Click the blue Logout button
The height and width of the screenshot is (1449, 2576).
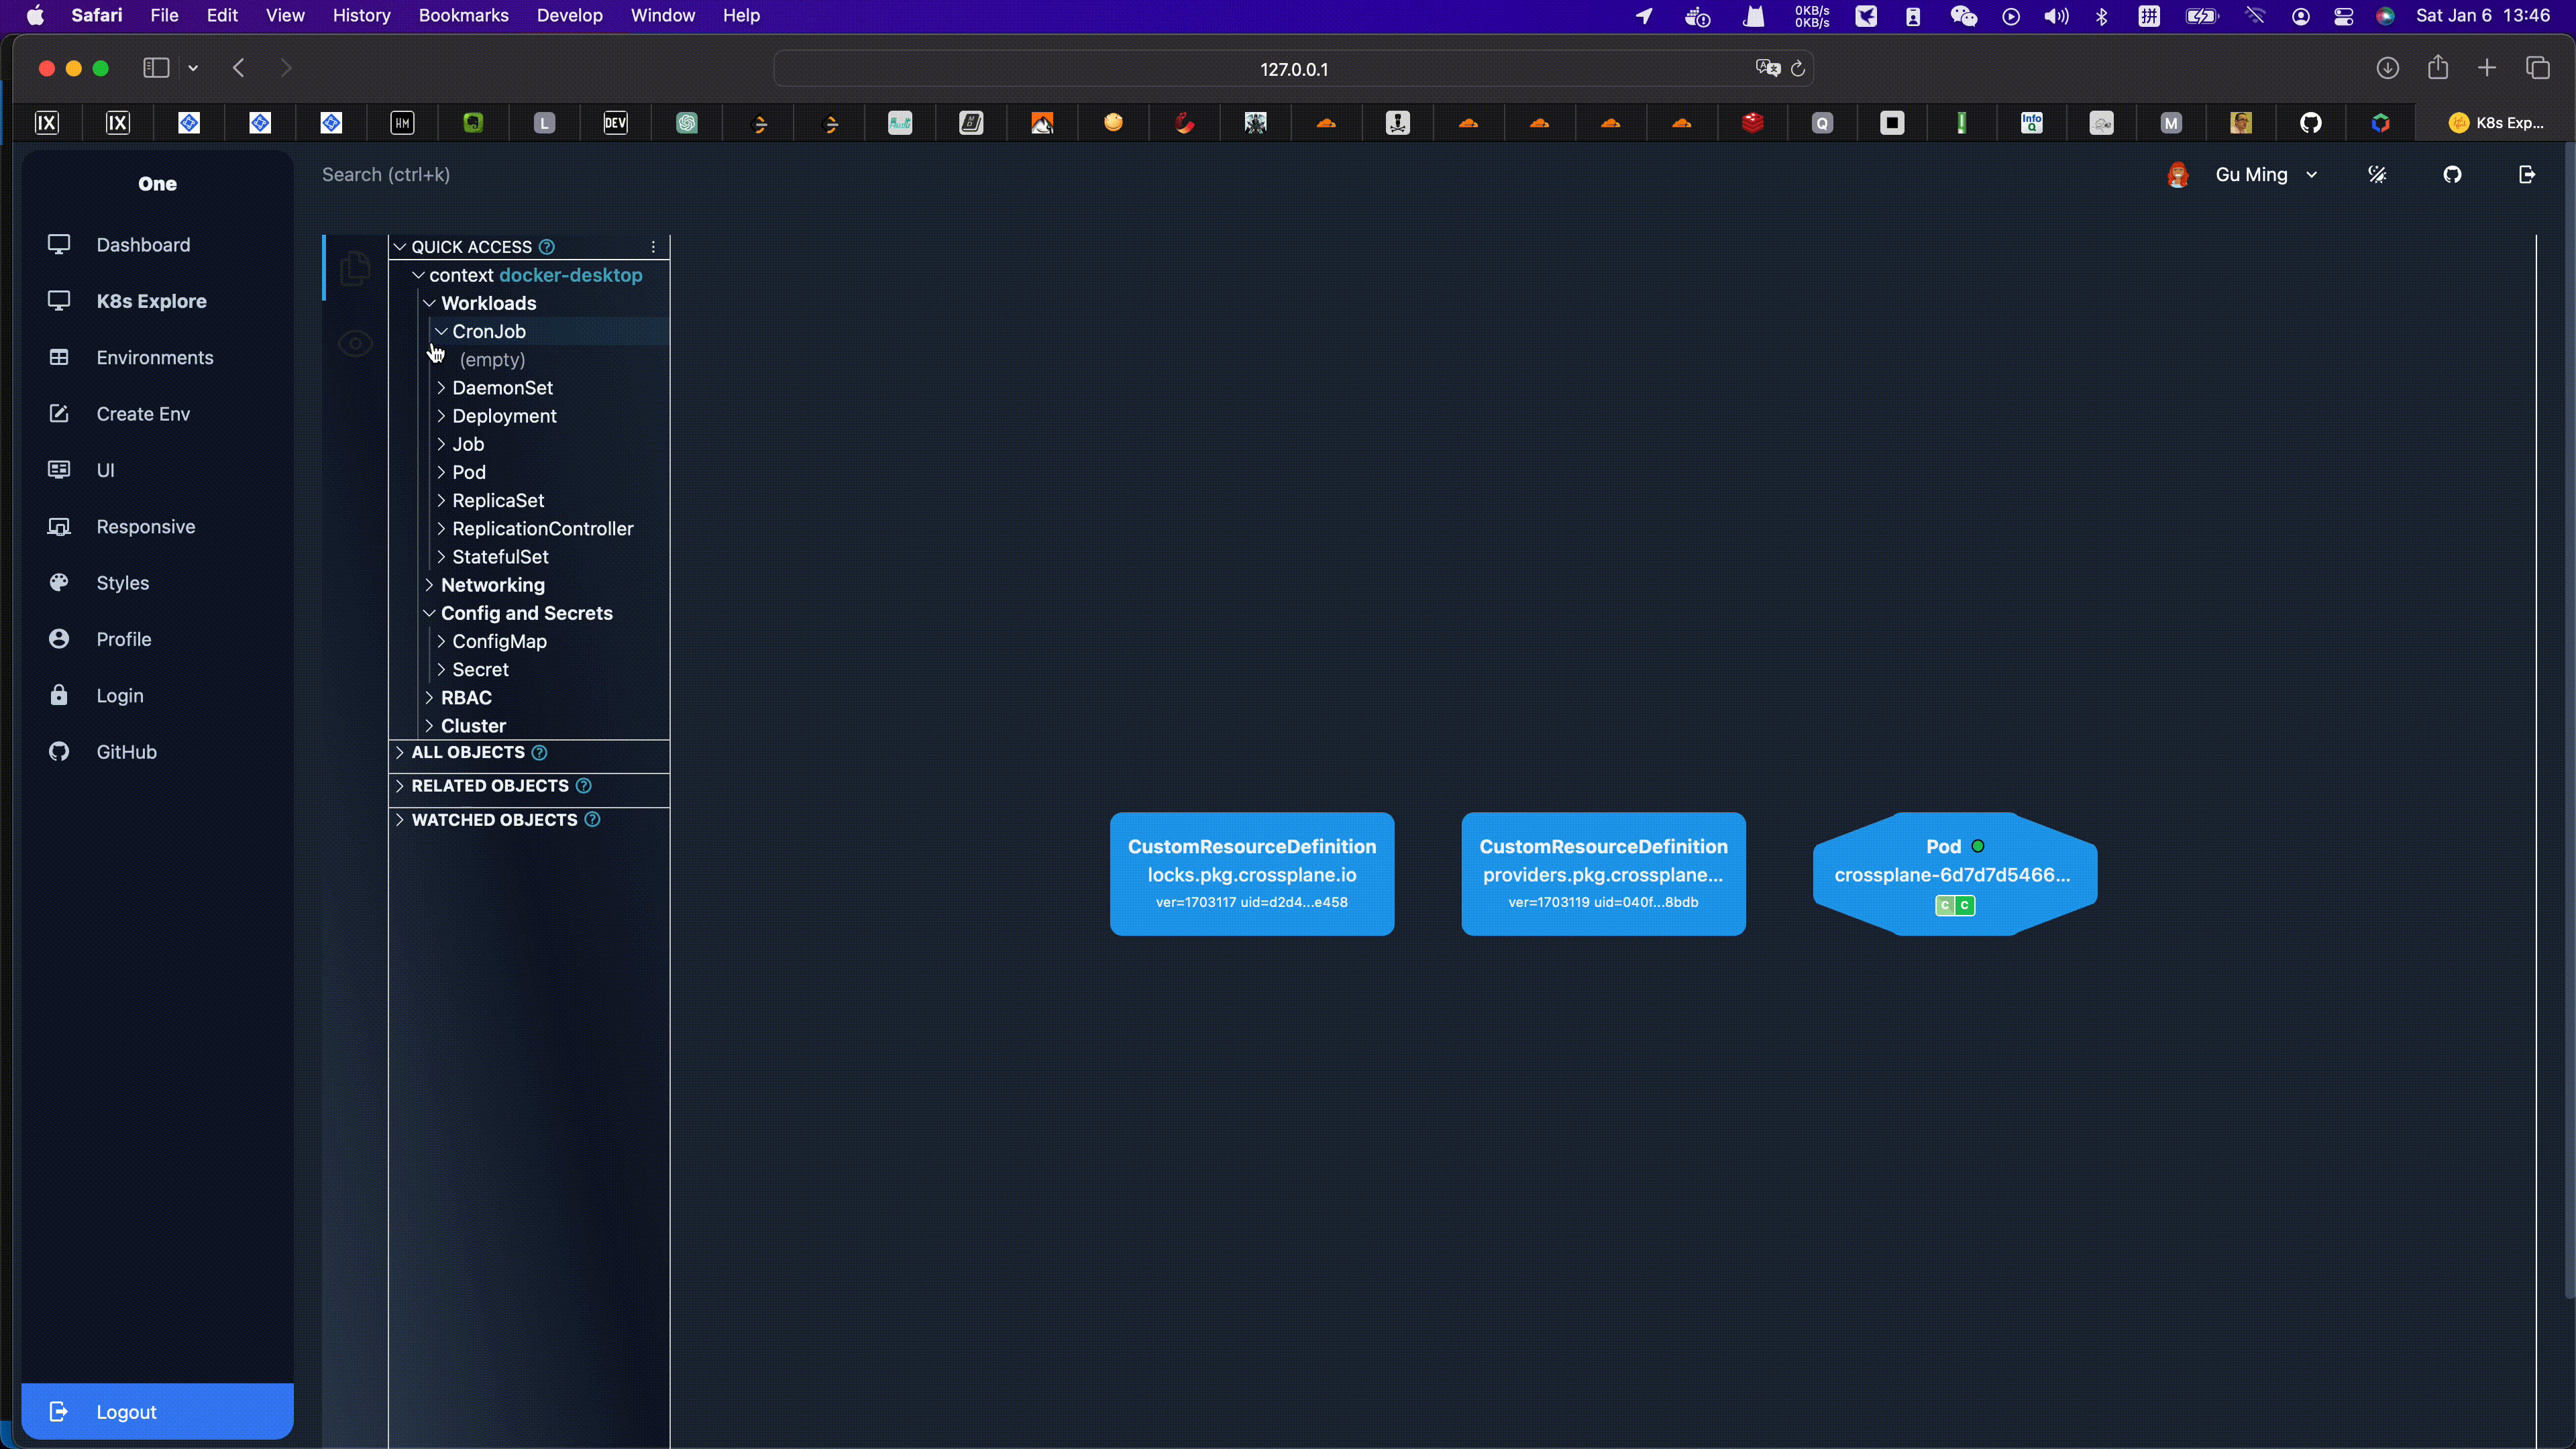click(157, 1411)
